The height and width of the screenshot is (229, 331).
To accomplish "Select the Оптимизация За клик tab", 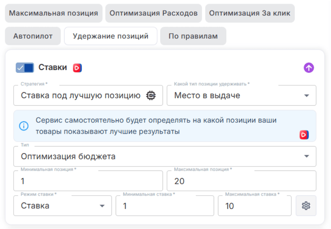I will [250, 13].
